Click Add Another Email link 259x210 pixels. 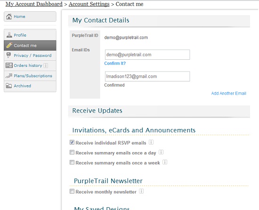[x=228, y=93]
